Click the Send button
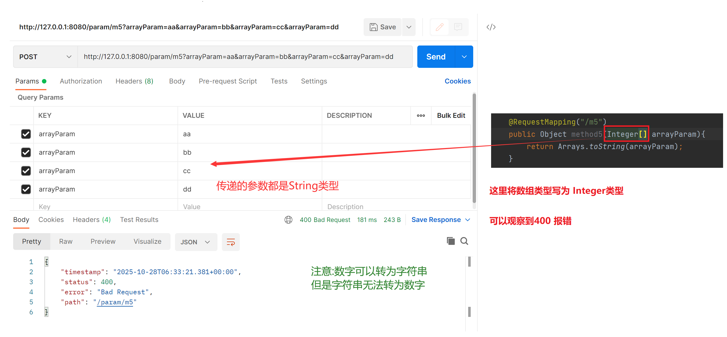This screenshot has height=337, width=727. click(x=435, y=57)
